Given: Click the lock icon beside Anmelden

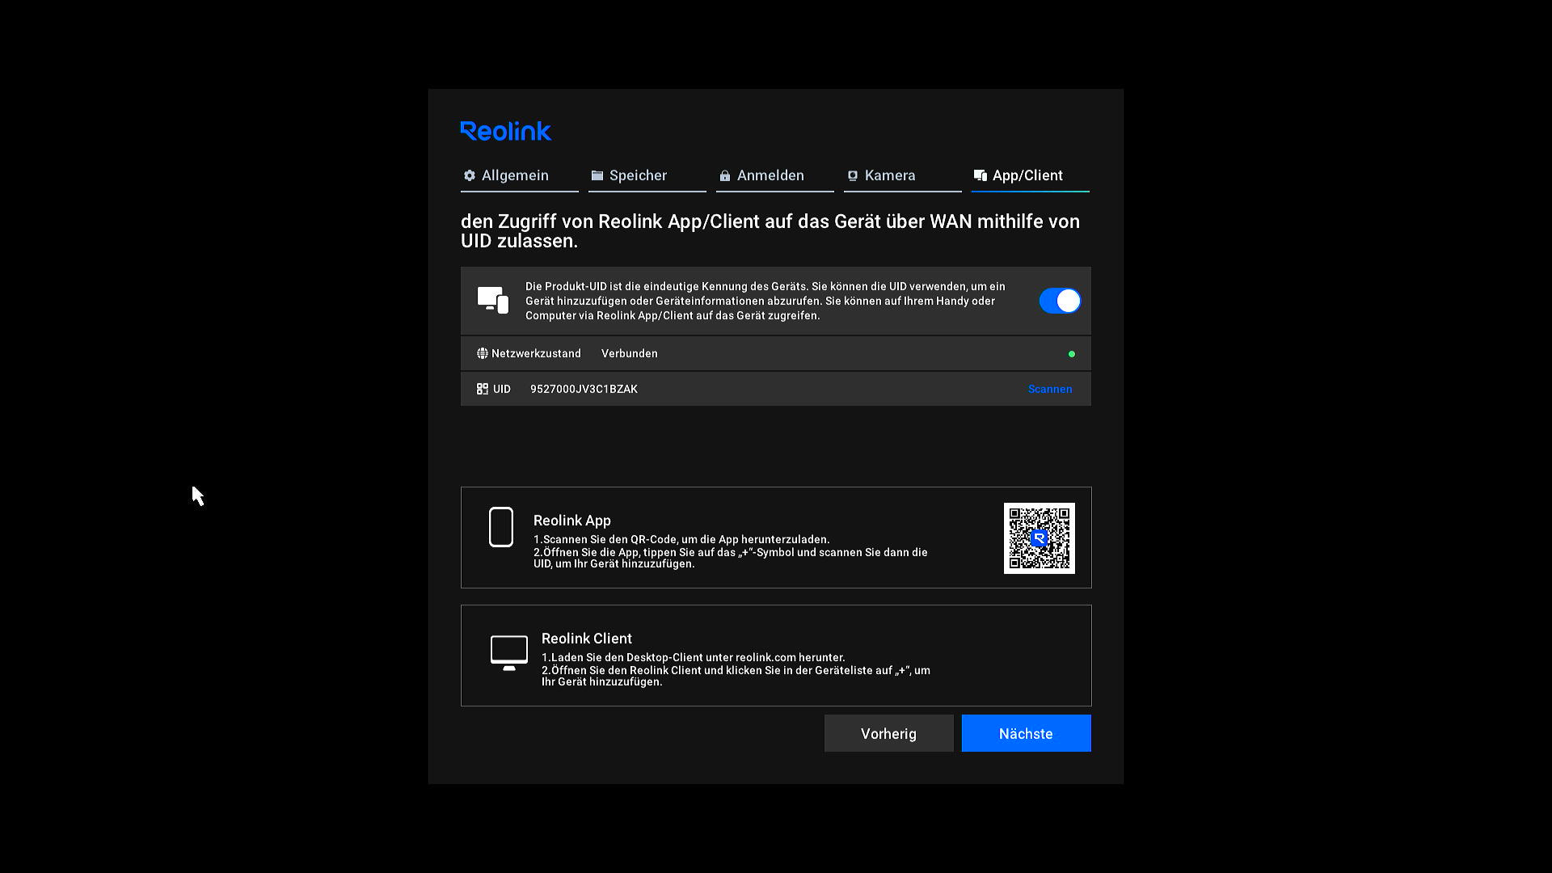Looking at the screenshot, I should pyautogui.click(x=725, y=175).
